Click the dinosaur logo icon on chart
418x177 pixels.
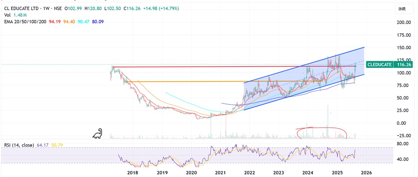pos(98,133)
